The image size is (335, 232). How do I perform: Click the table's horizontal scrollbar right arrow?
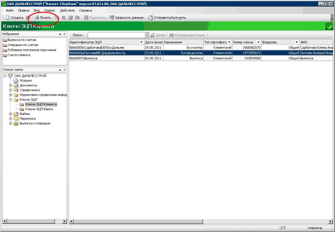(x=331, y=222)
